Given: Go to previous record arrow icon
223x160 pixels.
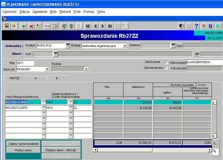Looking at the screenshot, I should 95,26.
